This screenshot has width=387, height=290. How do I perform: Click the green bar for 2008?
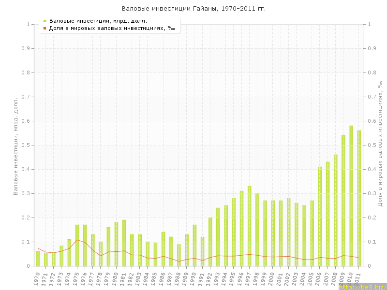point(336,210)
